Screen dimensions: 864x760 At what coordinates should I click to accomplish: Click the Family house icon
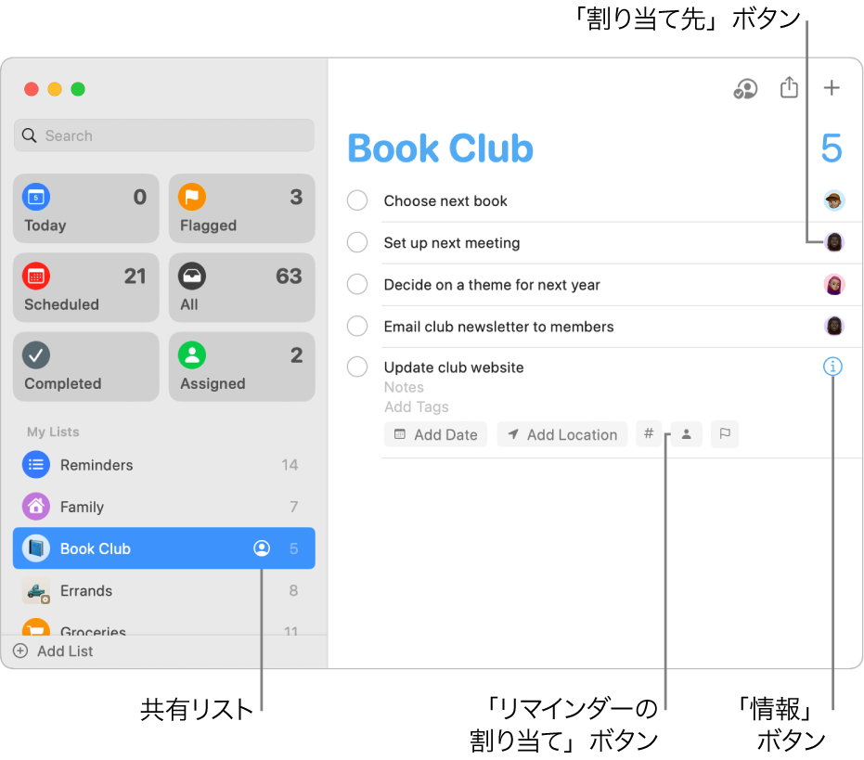click(x=36, y=507)
